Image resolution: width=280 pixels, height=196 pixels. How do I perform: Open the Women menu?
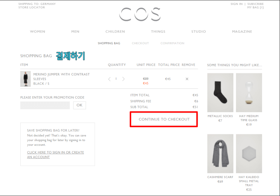[38, 31]
